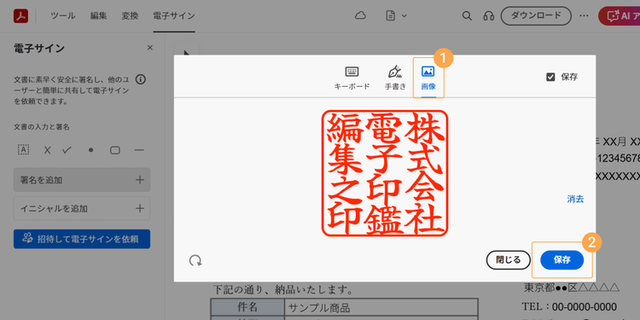Image resolution: width=640 pixels, height=320 pixels.
Task: Click the TEL：00-0000-0000 text
Action: [569, 306]
